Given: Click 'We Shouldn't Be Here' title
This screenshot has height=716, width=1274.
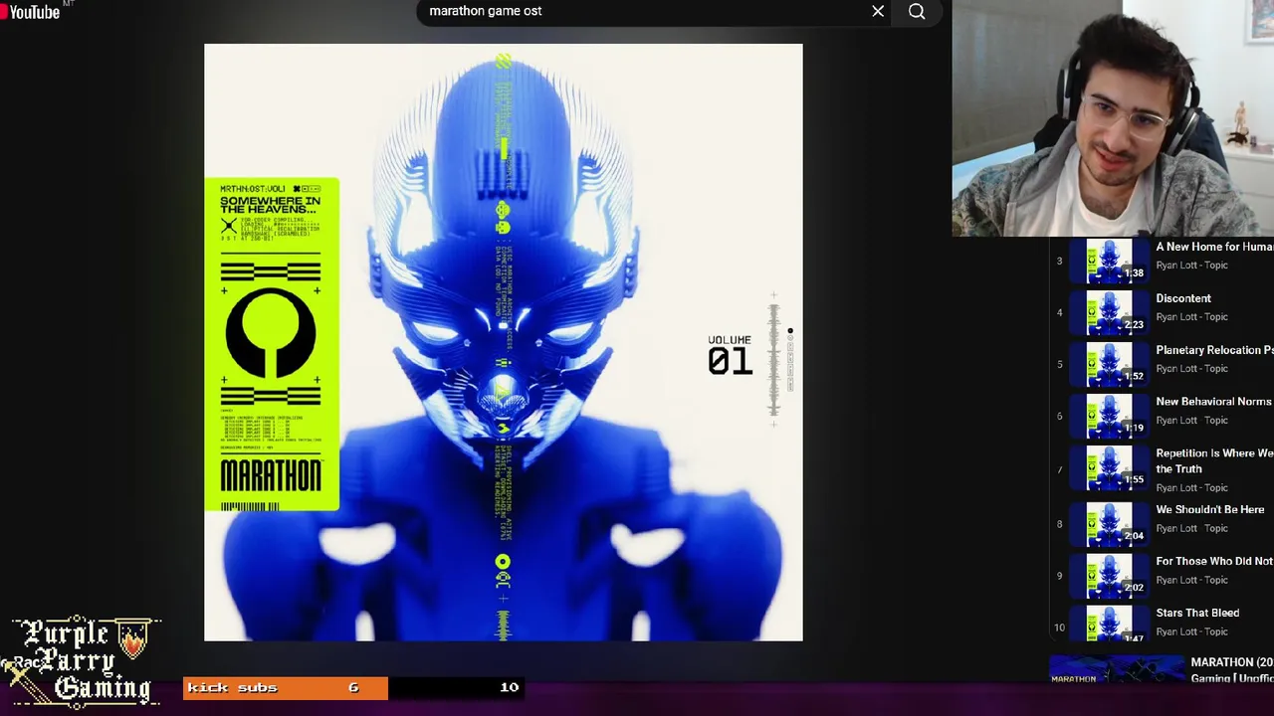Looking at the screenshot, I should [1210, 509].
